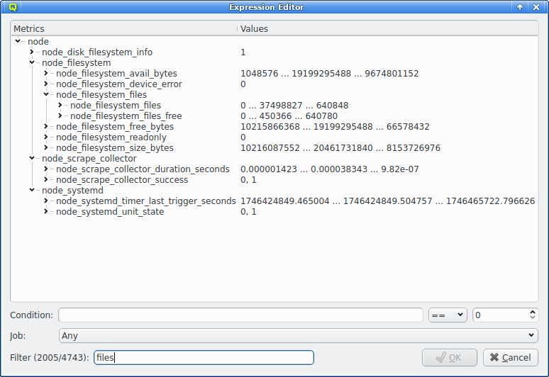
Task: Expand node_disk_filesystem_info arrow
Action: (32, 52)
